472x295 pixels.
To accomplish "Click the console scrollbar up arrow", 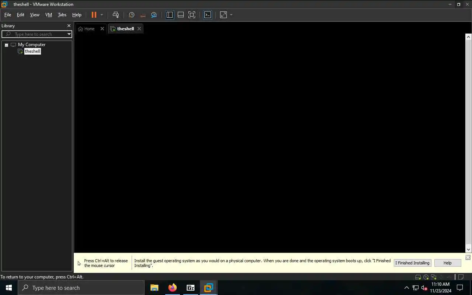I will 468,37.
